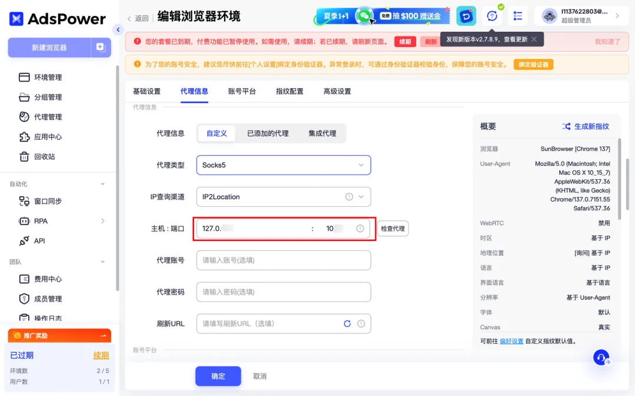This screenshot has width=635, height=396.
Task: Select the 已添加的代理 option
Action: click(268, 133)
